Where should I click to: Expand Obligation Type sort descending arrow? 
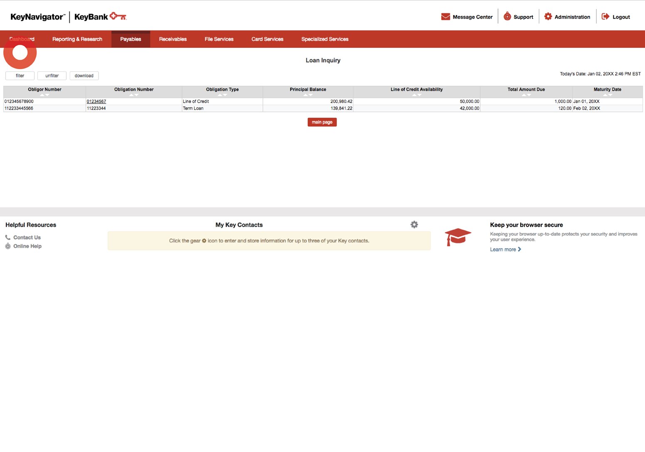[225, 95]
